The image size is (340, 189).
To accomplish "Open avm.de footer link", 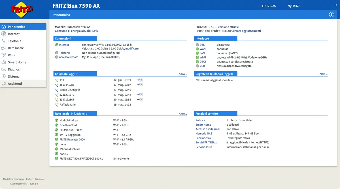I will [34, 184].
